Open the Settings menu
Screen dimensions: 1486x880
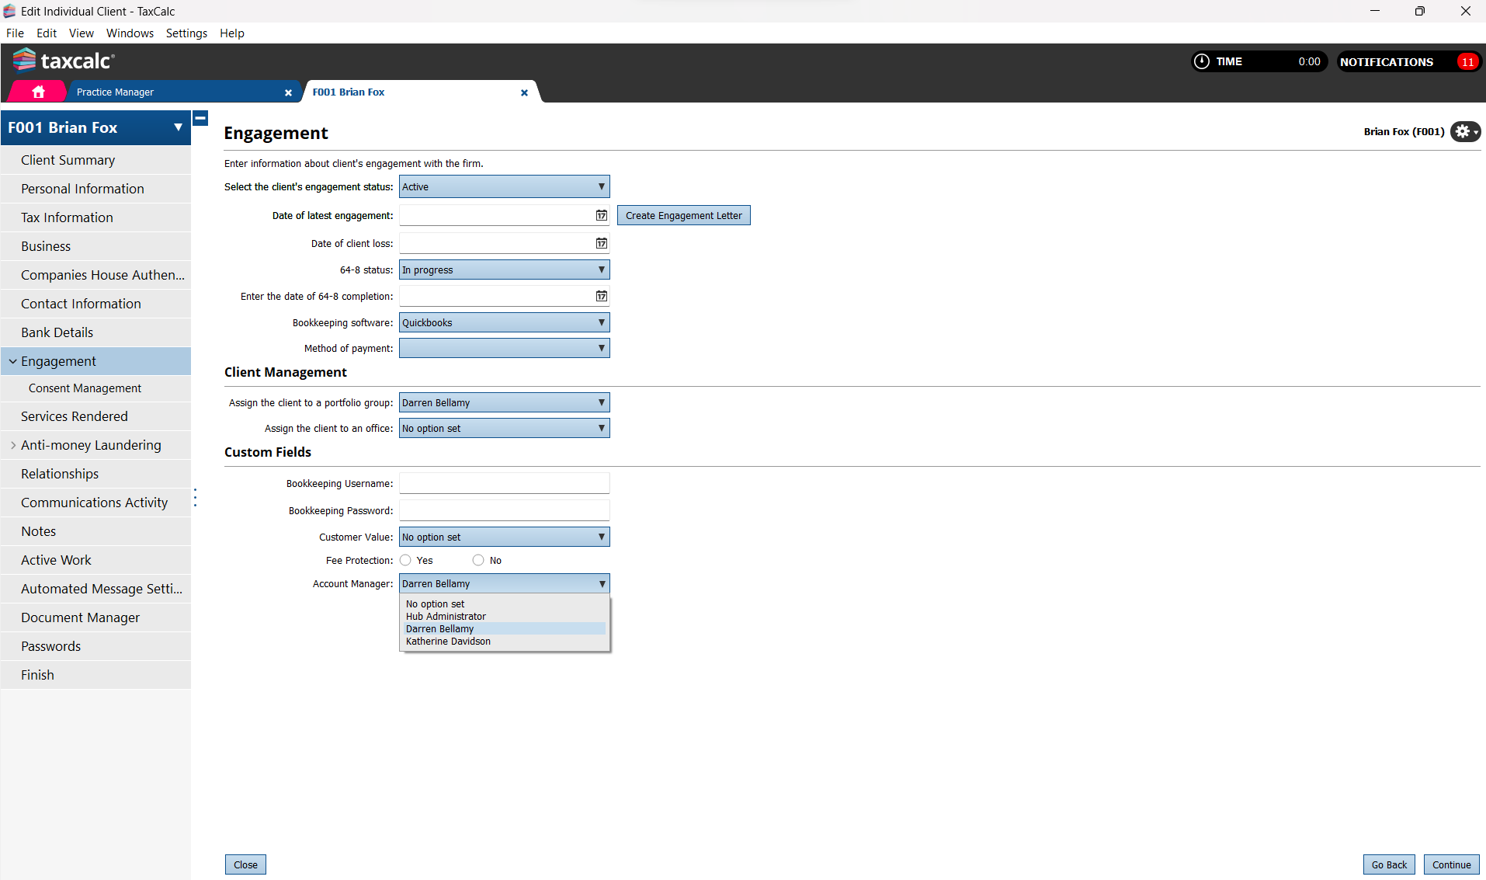(186, 33)
